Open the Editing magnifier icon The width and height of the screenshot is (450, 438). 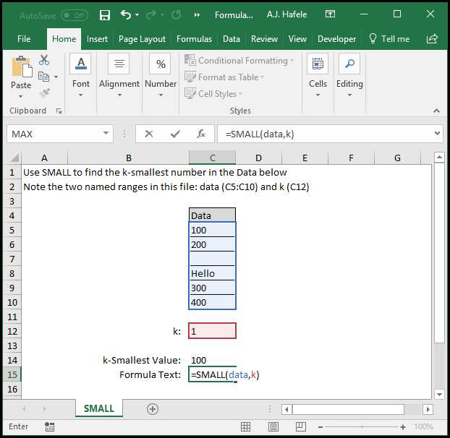(x=349, y=64)
